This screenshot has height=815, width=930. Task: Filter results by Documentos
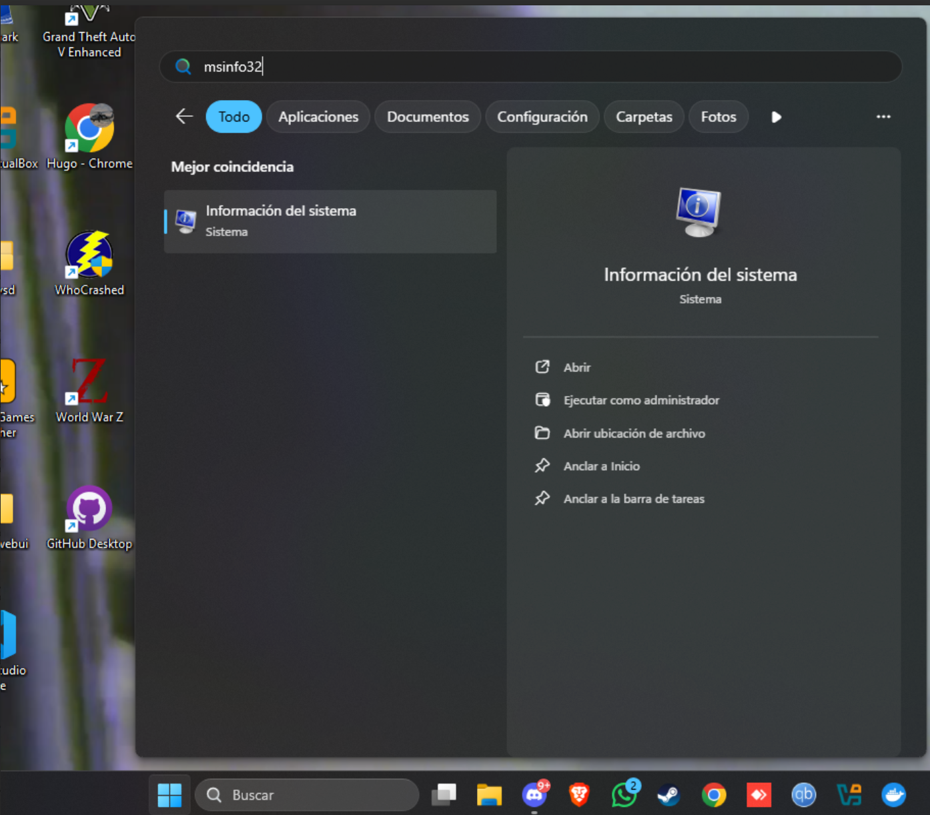[428, 117]
